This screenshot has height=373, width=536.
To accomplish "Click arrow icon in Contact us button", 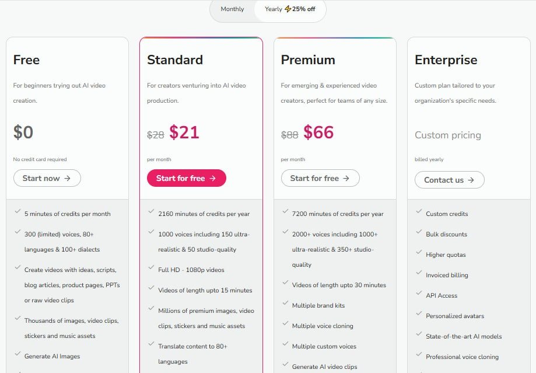I will pos(471,180).
